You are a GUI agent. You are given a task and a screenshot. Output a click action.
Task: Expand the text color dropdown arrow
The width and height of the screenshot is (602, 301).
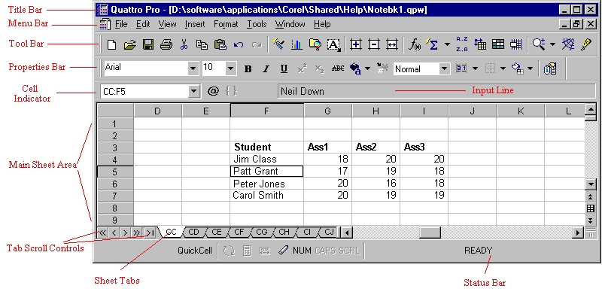[x=367, y=68]
